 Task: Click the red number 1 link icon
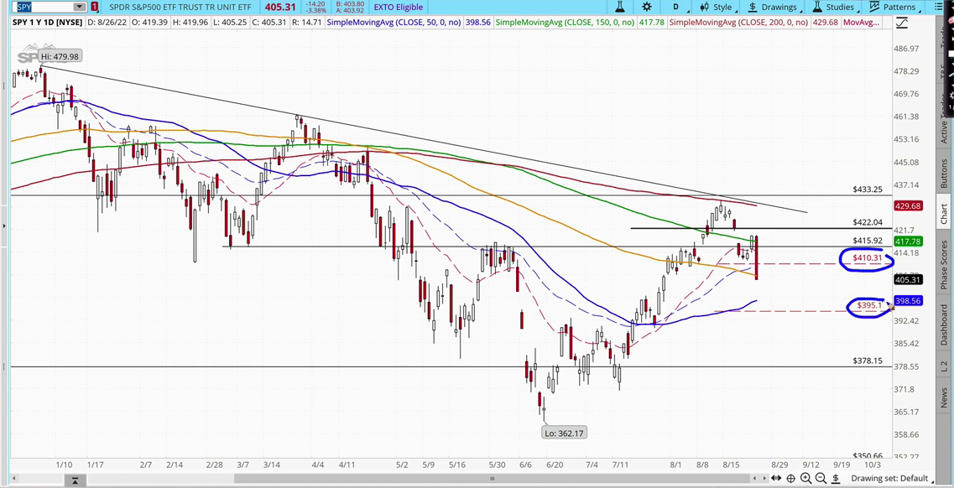95,8
